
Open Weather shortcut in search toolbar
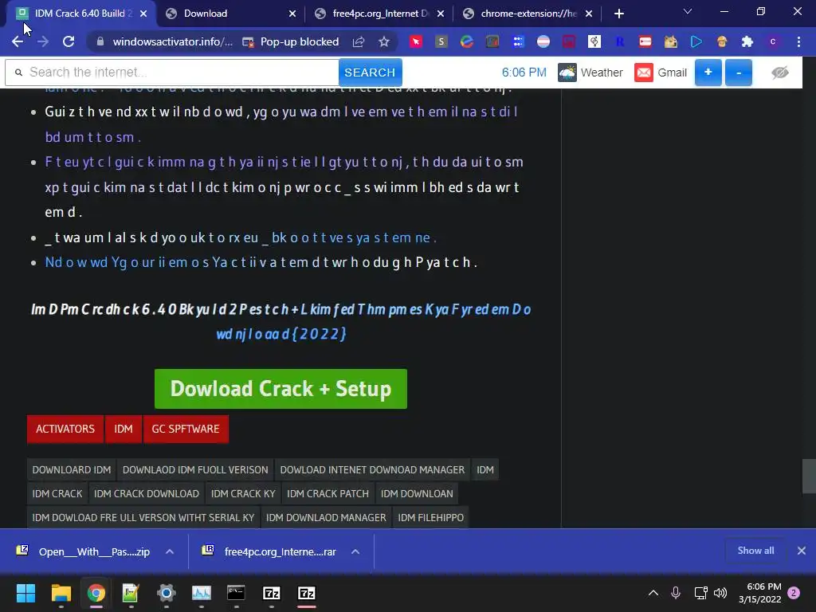tap(590, 73)
